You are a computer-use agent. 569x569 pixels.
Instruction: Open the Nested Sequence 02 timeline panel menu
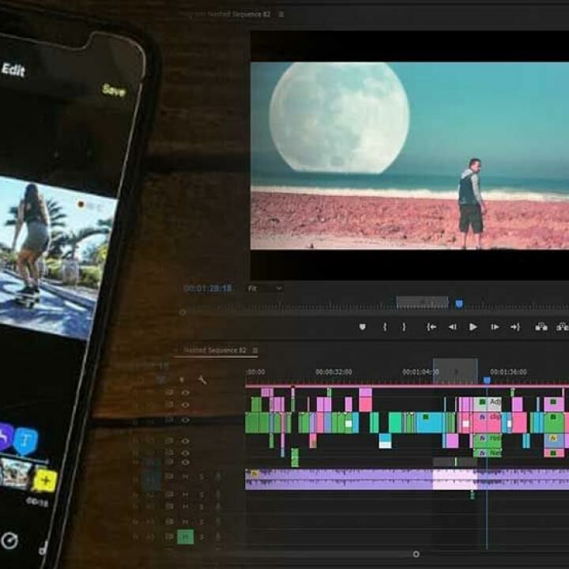(255, 350)
